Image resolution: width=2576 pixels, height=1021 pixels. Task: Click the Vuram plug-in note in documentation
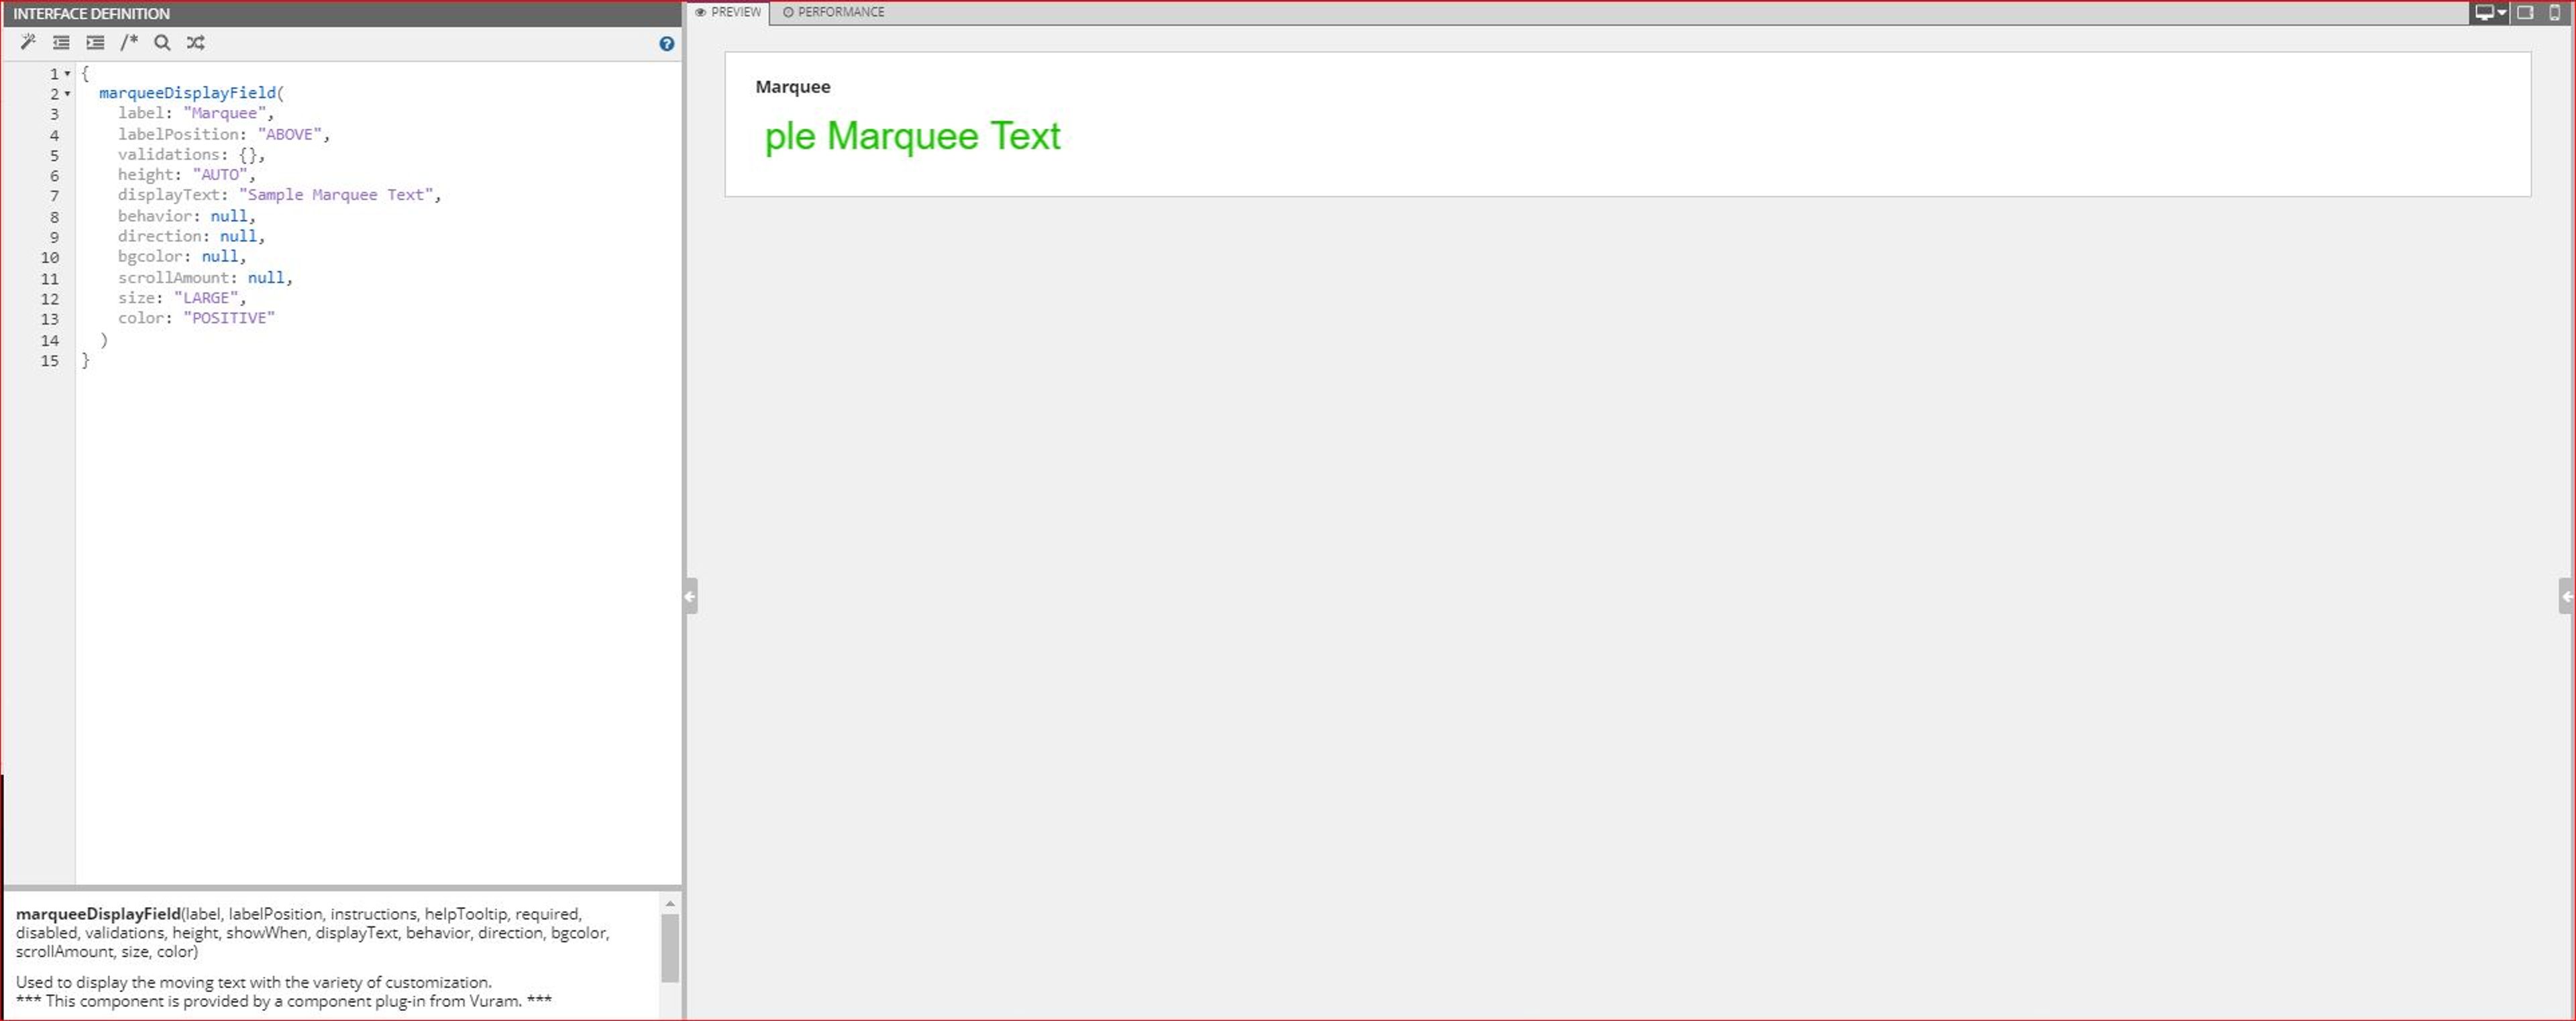pyautogui.click(x=284, y=1001)
